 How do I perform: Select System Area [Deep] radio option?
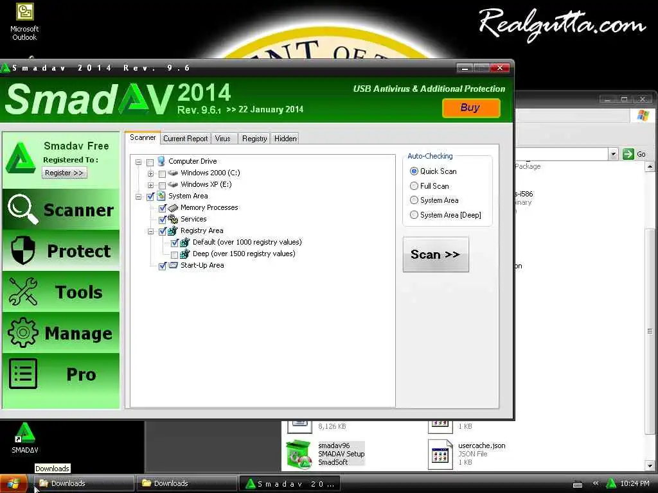tap(414, 215)
